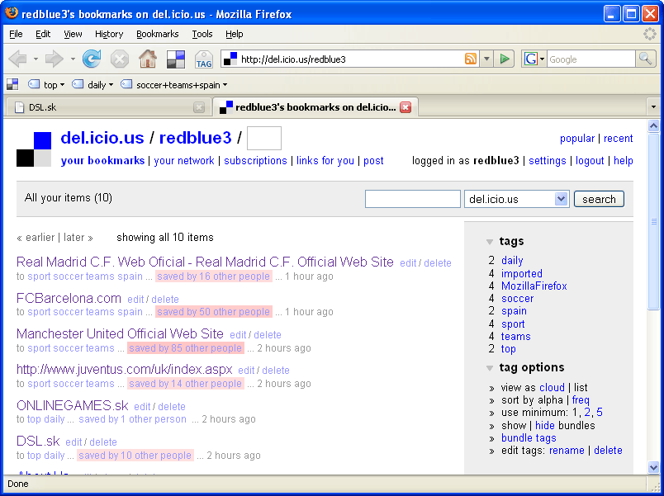
Task: Open the 'daily' bookmarks folder dropdown
Action: pos(92,85)
